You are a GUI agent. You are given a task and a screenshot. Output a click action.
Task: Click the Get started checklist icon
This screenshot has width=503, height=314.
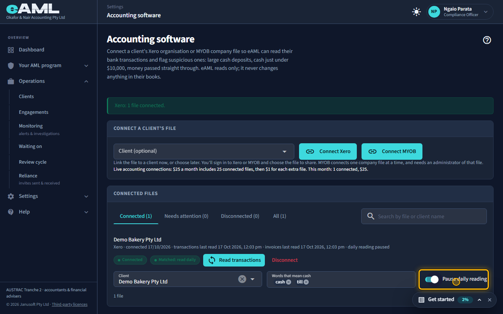click(x=421, y=300)
